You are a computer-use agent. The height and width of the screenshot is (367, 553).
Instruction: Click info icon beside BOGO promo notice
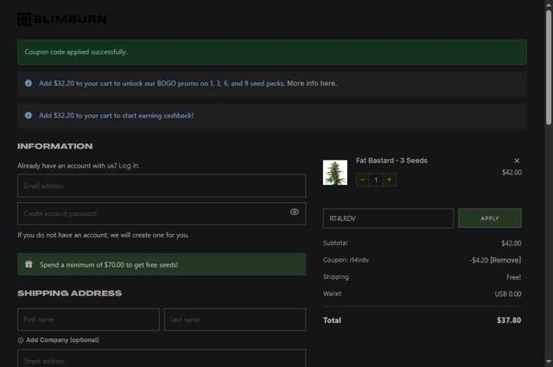pos(29,84)
